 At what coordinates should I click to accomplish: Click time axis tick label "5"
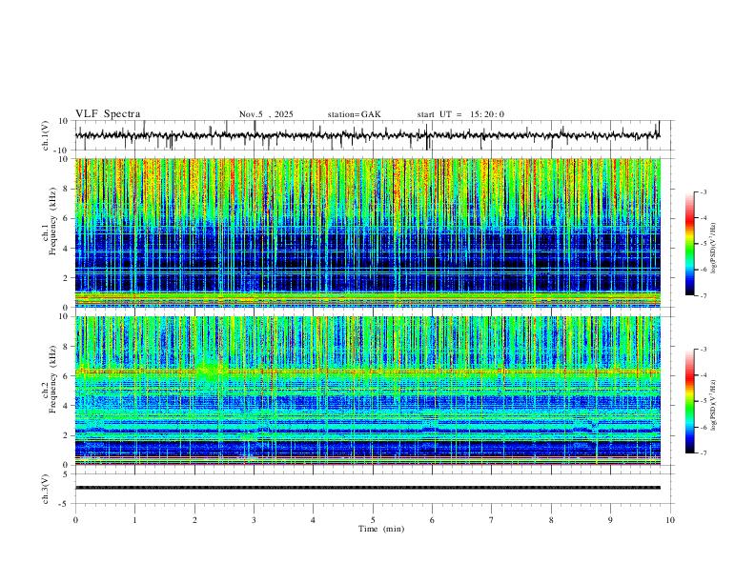tap(373, 520)
